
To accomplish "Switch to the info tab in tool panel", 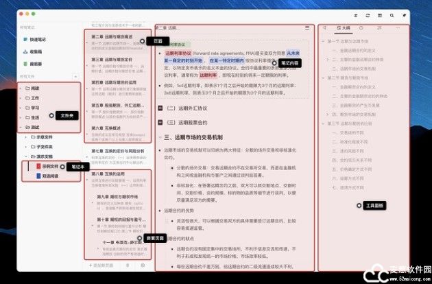I will tap(361, 29).
